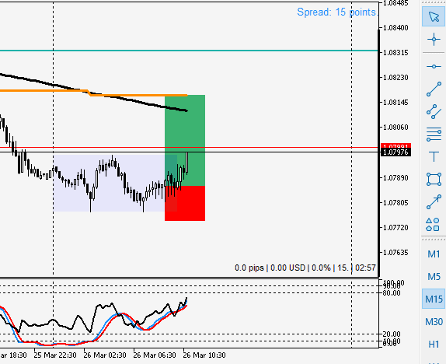Click the Spread: 15 points label
The width and height of the screenshot is (446, 364).
click(x=336, y=12)
